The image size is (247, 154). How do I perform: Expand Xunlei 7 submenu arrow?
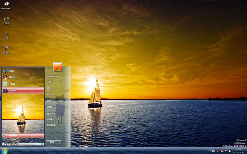click(x=42, y=71)
